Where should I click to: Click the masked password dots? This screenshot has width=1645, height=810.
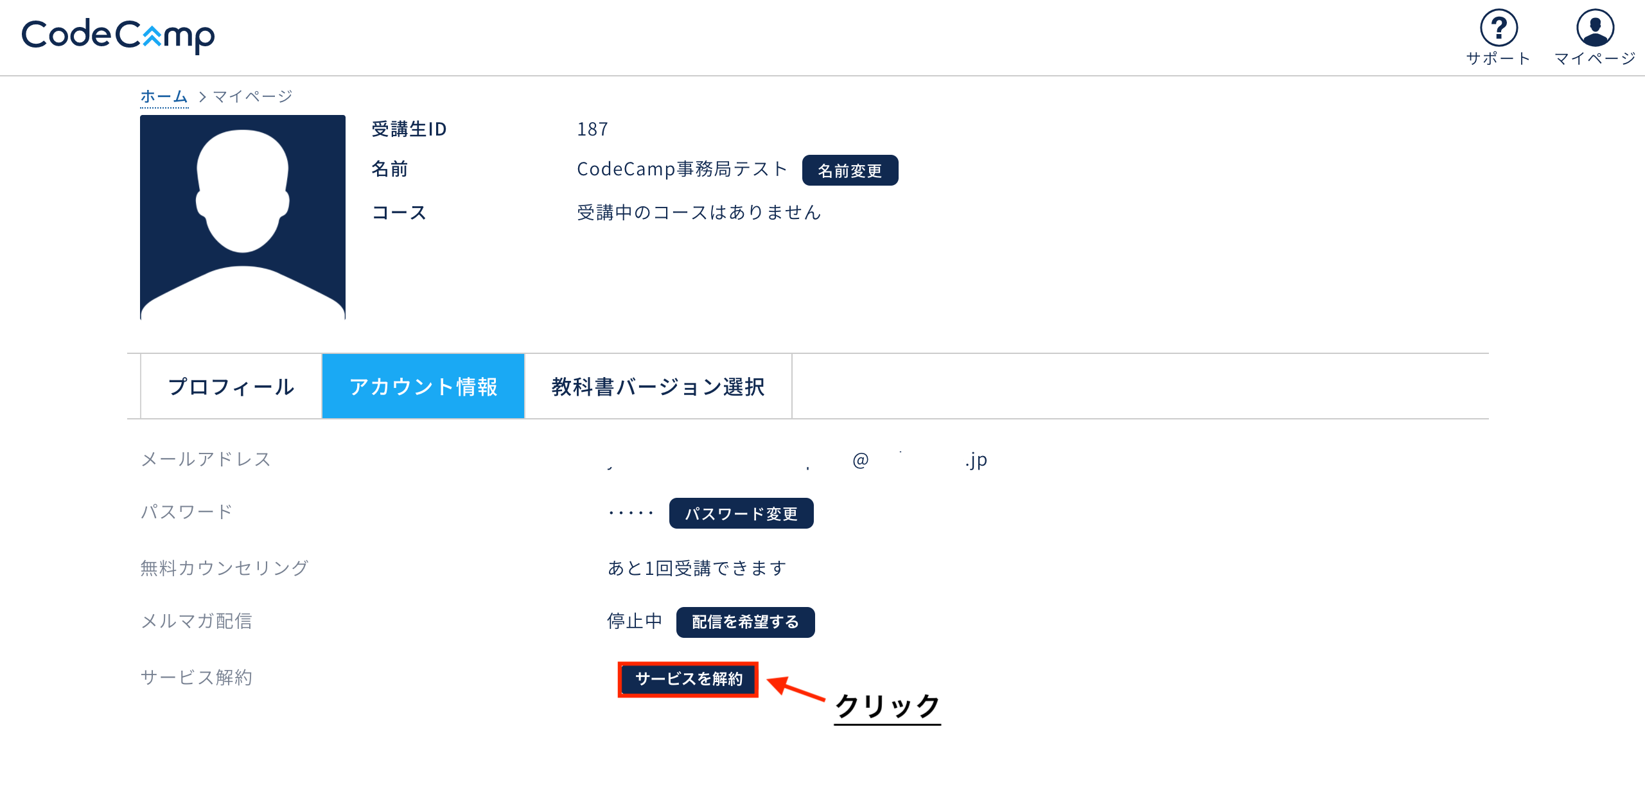[631, 513]
